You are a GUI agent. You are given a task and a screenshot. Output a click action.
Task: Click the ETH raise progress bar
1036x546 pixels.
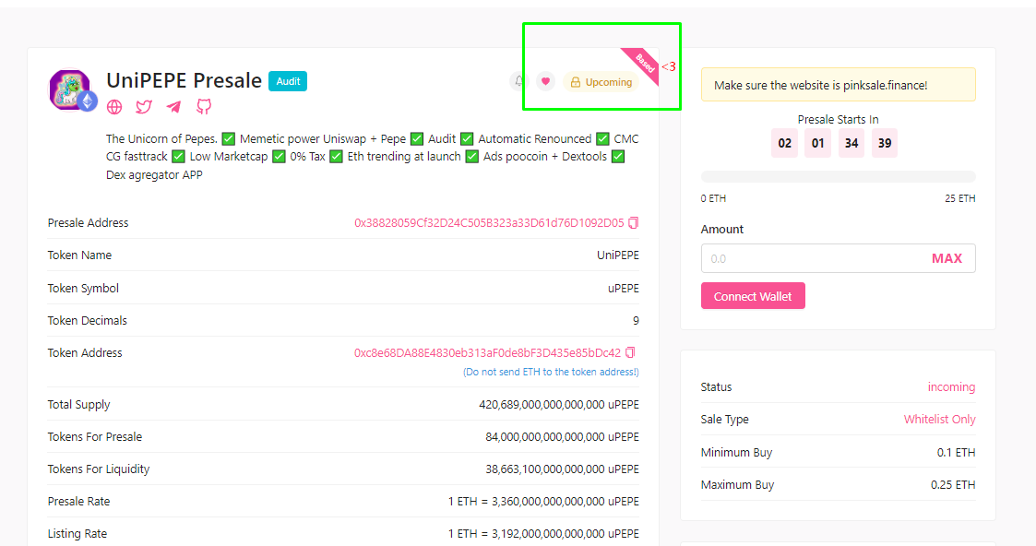click(838, 175)
